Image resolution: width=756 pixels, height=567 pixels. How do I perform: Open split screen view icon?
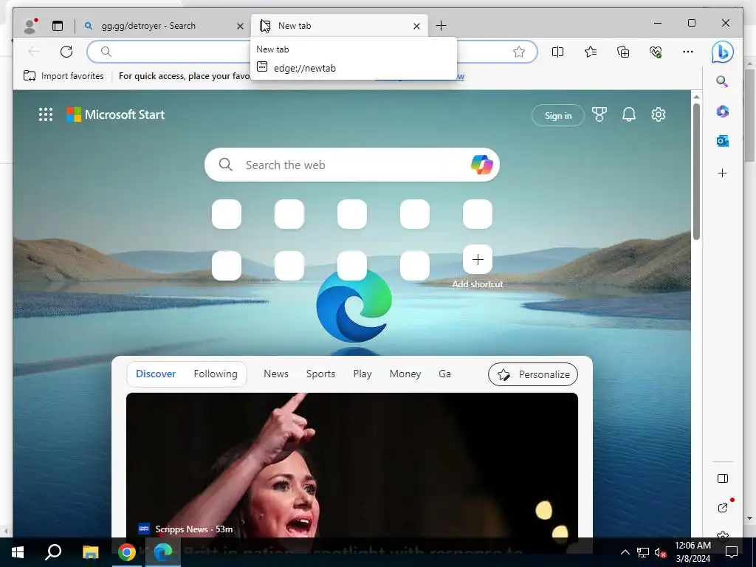(557, 52)
